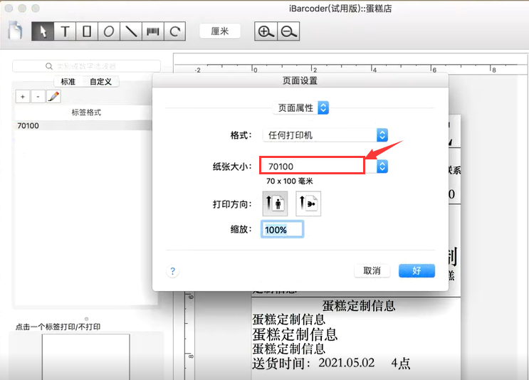Switch to the 自定义 tab
529x380 pixels.
tap(100, 82)
